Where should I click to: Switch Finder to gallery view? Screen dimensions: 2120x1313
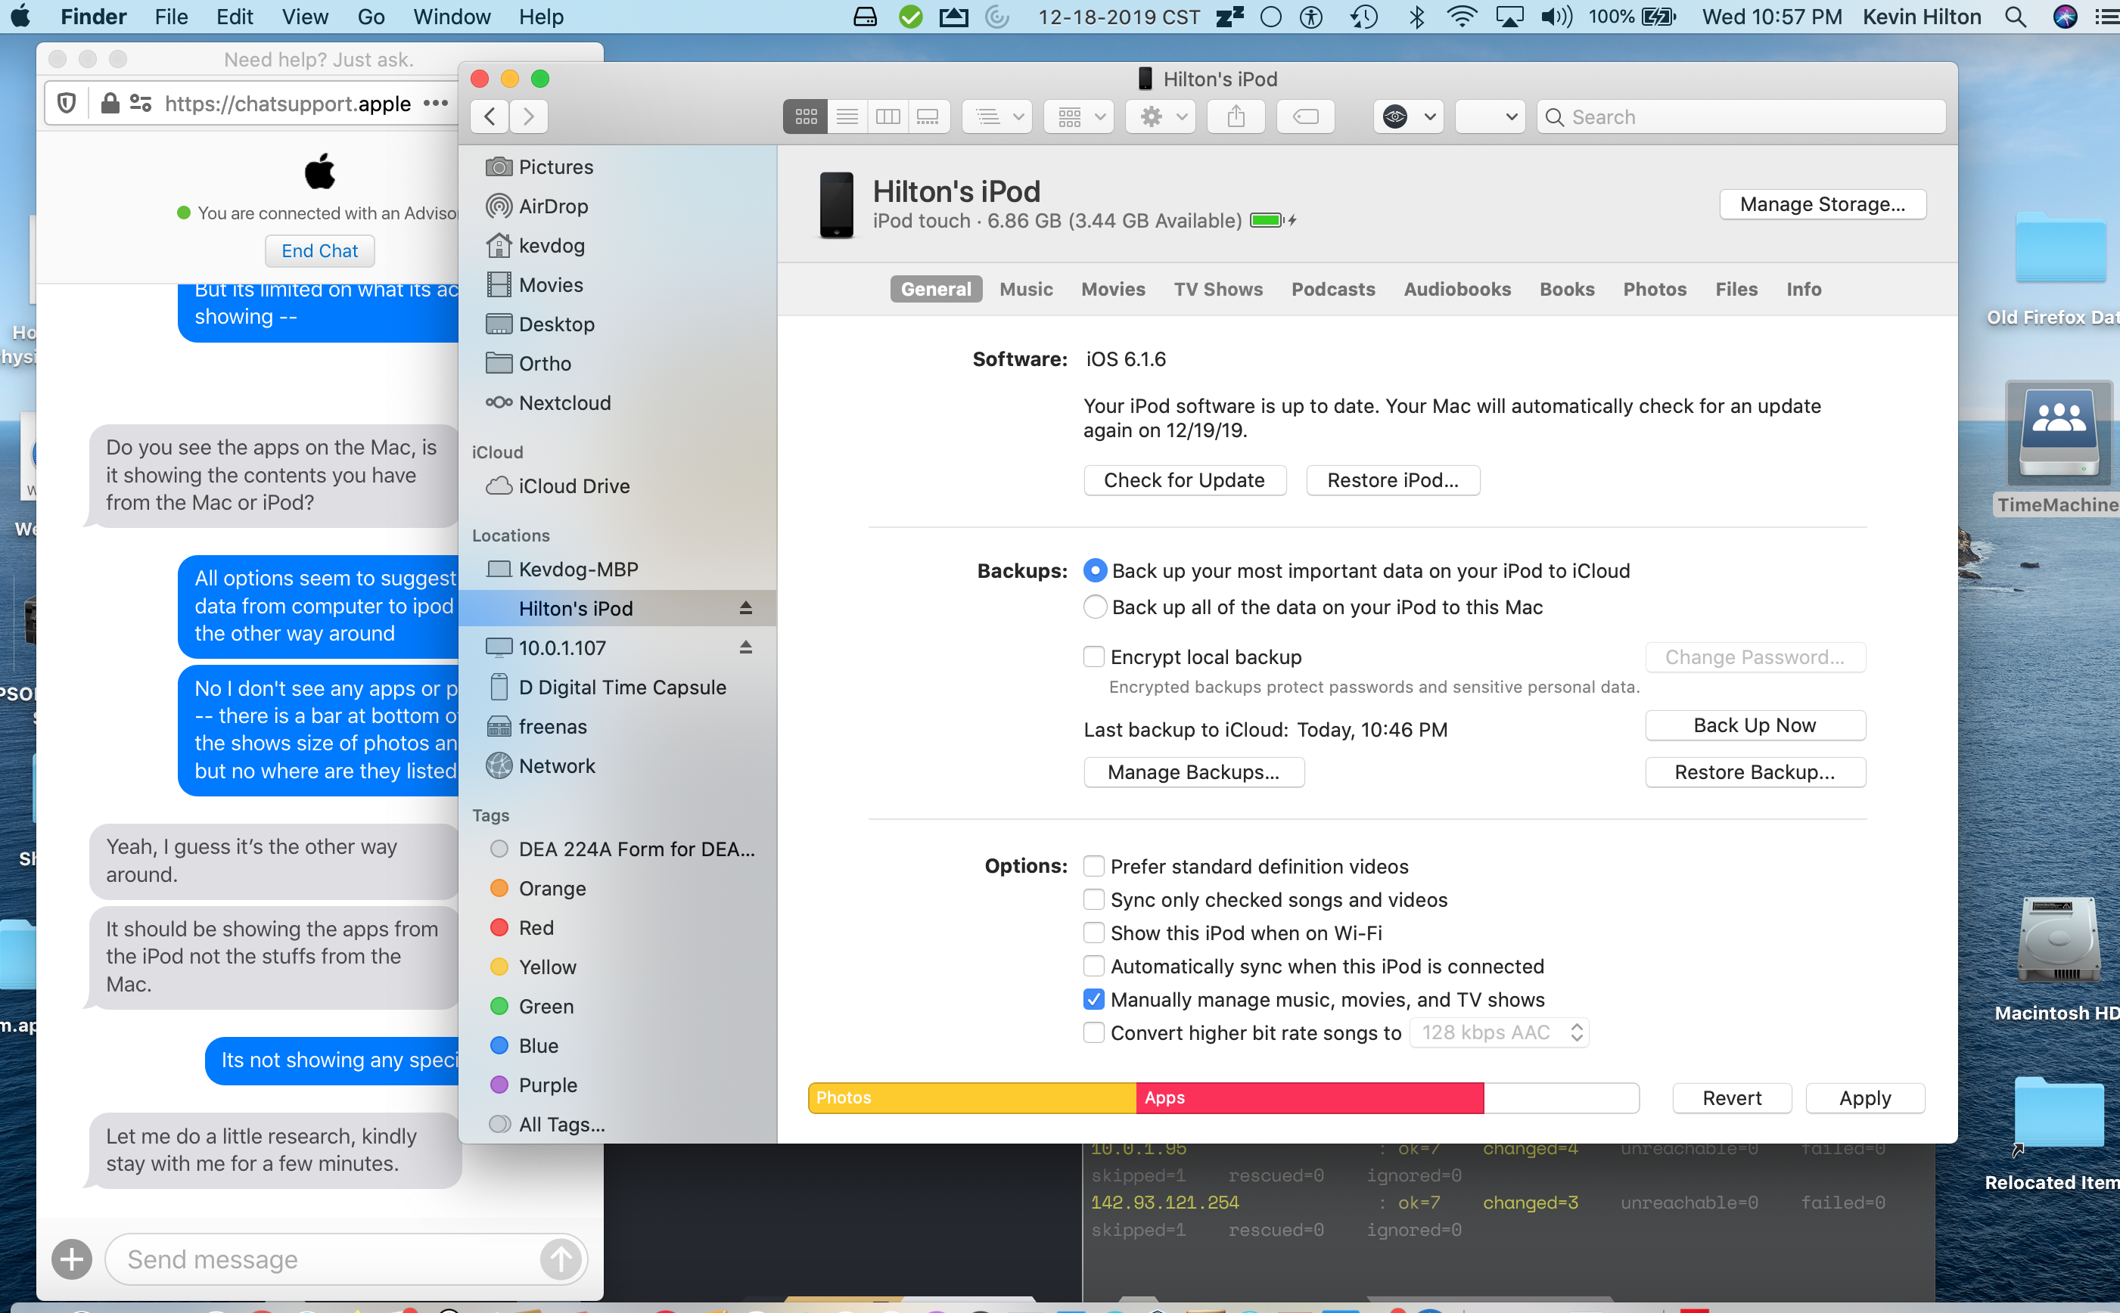928,116
